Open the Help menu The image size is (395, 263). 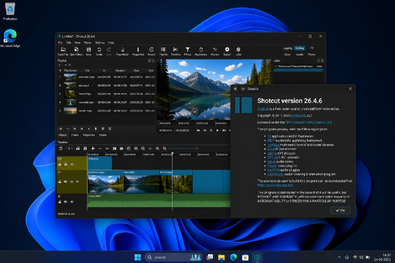click(111, 43)
